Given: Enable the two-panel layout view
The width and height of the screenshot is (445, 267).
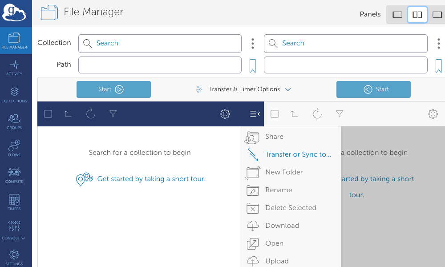Looking at the screenshot, I should (417, 14).
